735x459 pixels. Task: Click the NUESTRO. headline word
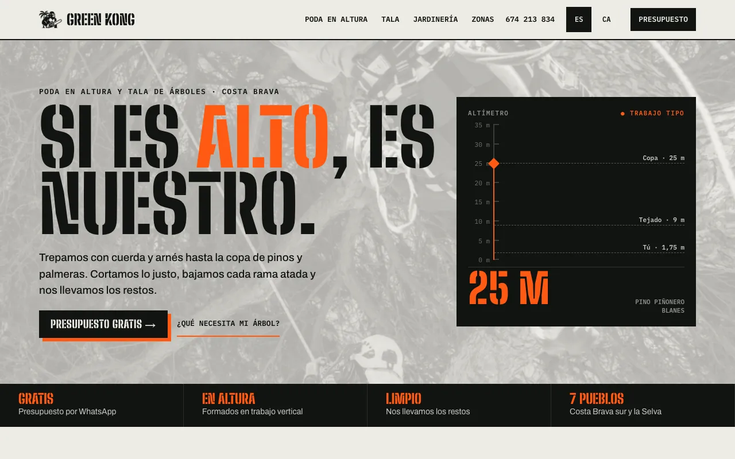177,203
